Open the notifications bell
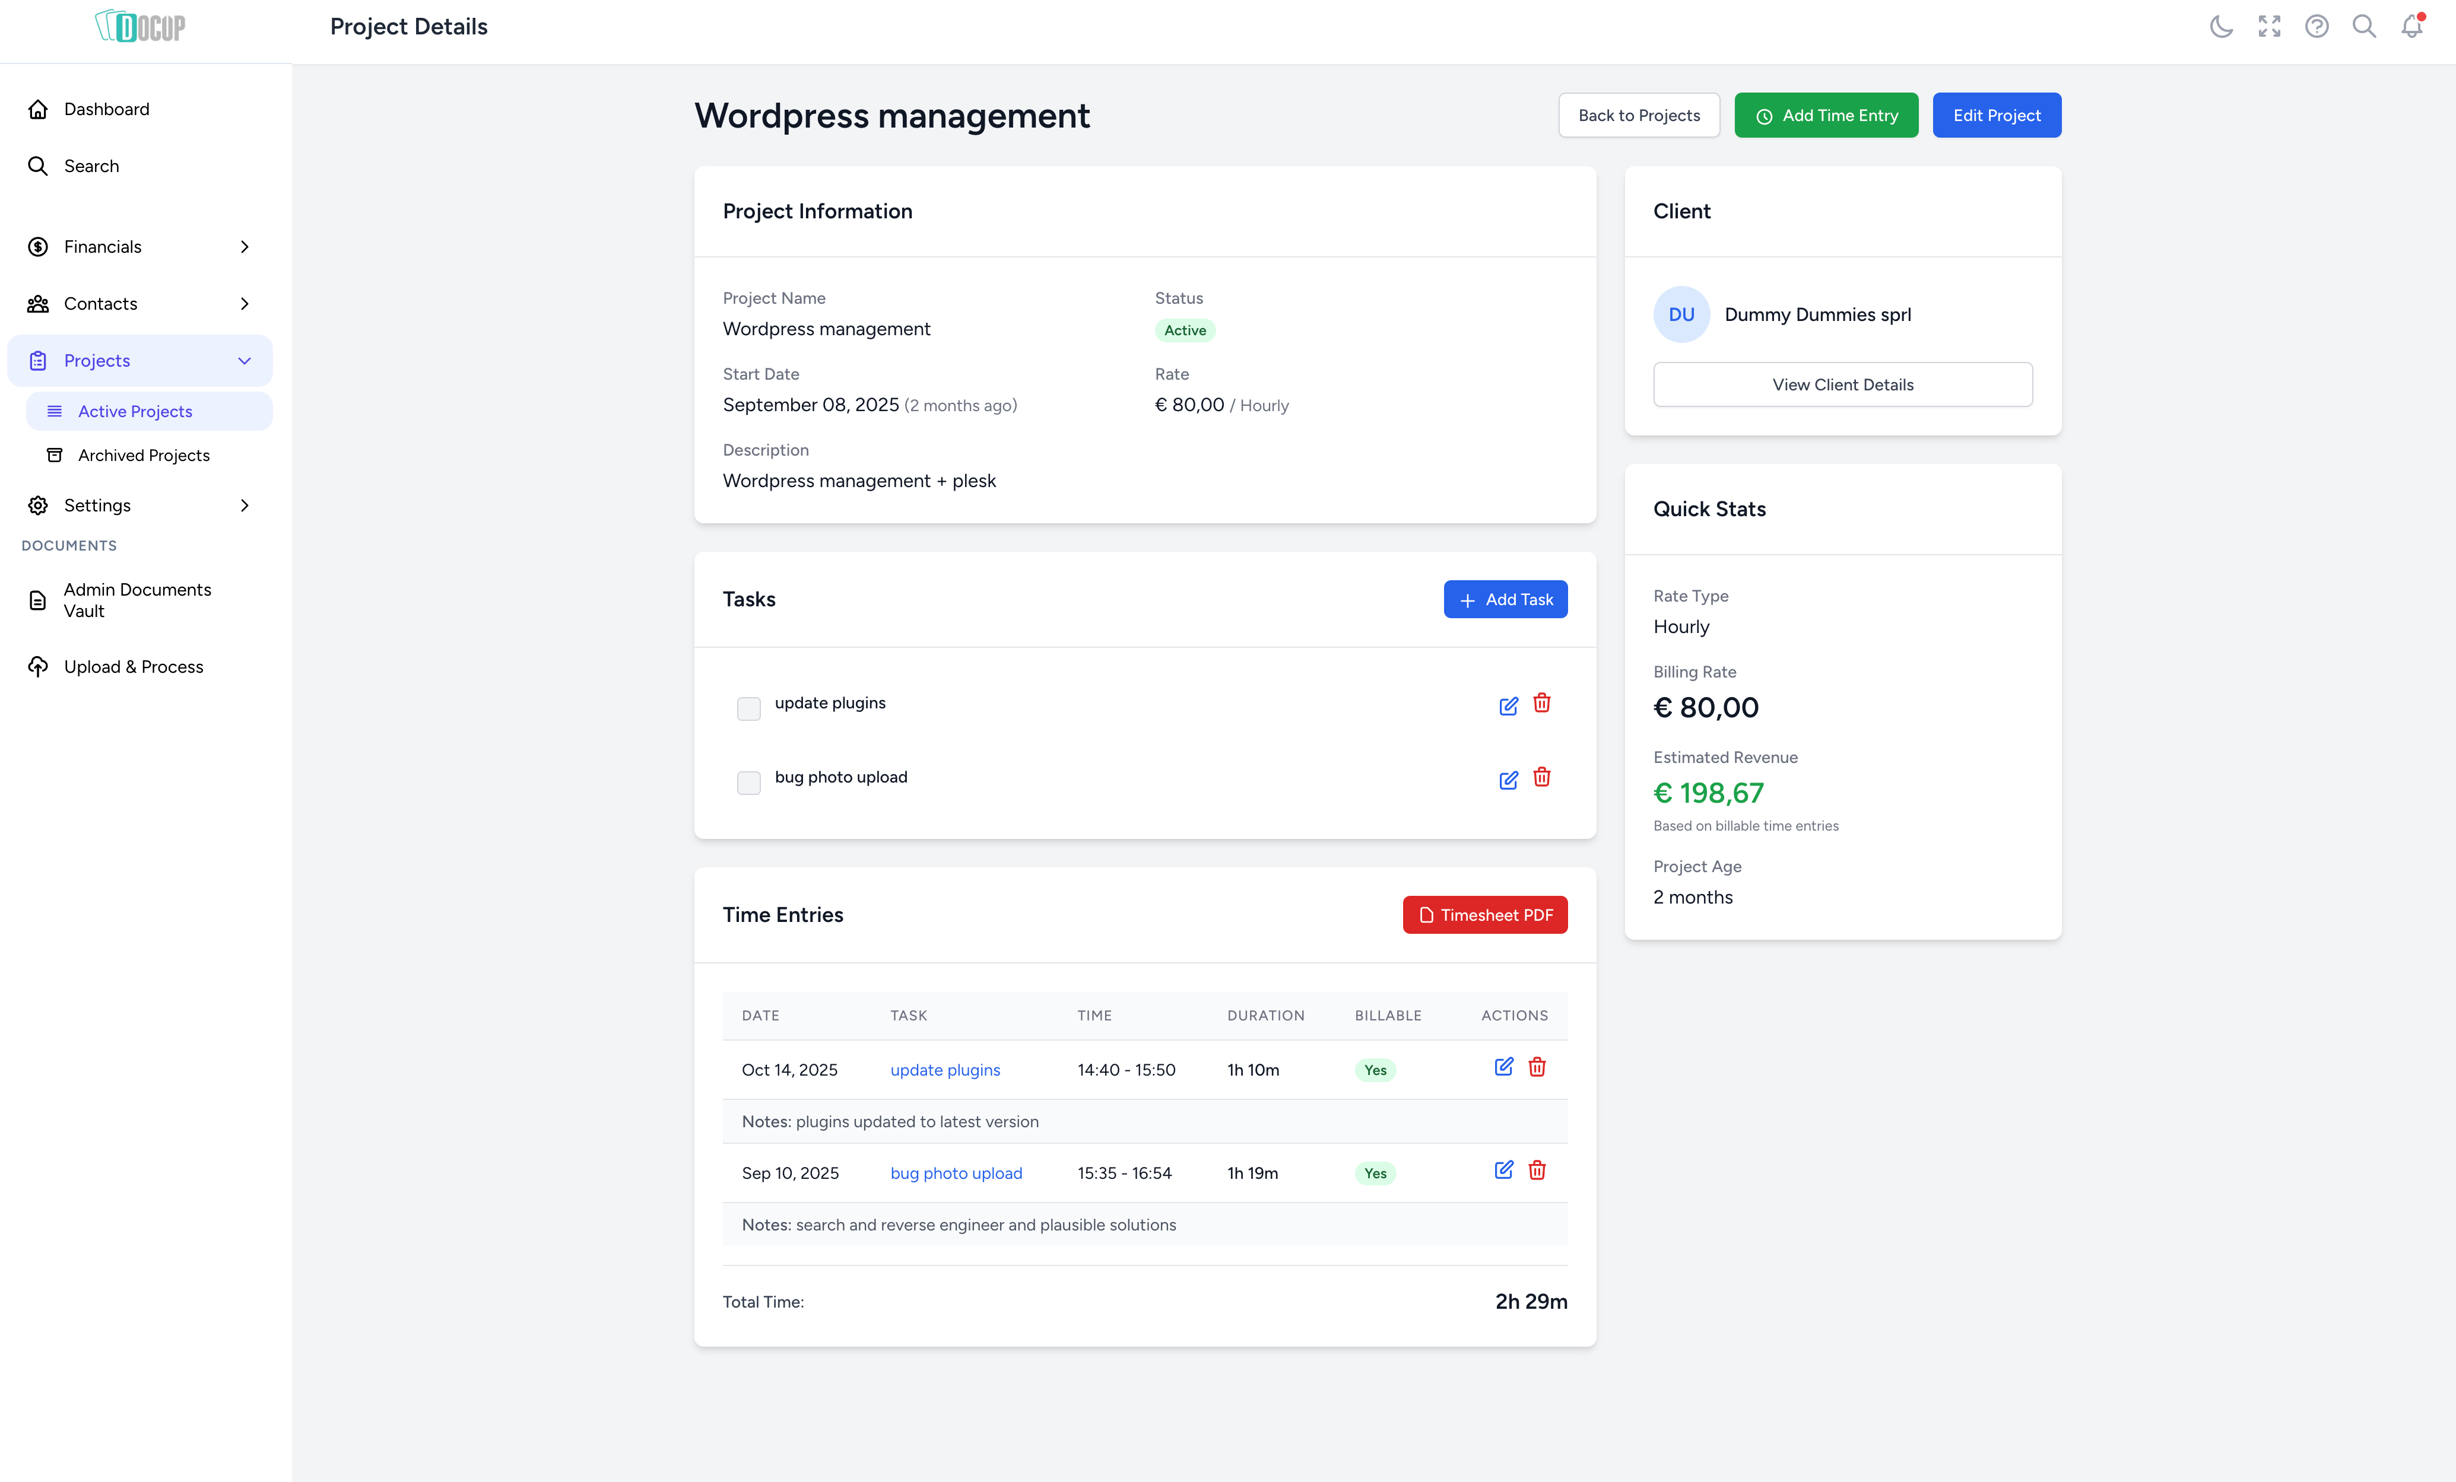 pyautogui.click(x=2410, y=26)
